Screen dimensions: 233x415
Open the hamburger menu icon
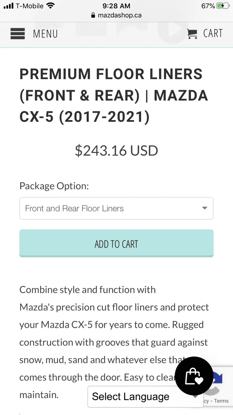pyautogui.click(x=18, y=34)
